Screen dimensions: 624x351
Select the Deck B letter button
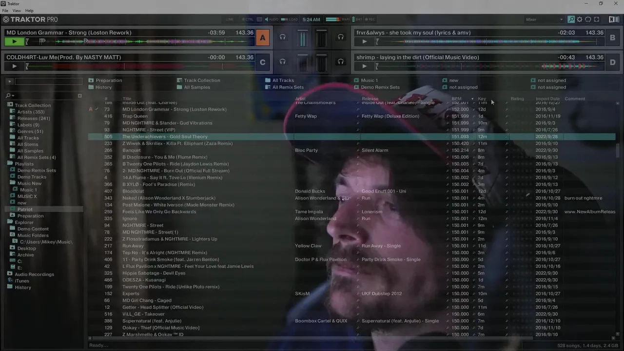click(x=612, y=38)
